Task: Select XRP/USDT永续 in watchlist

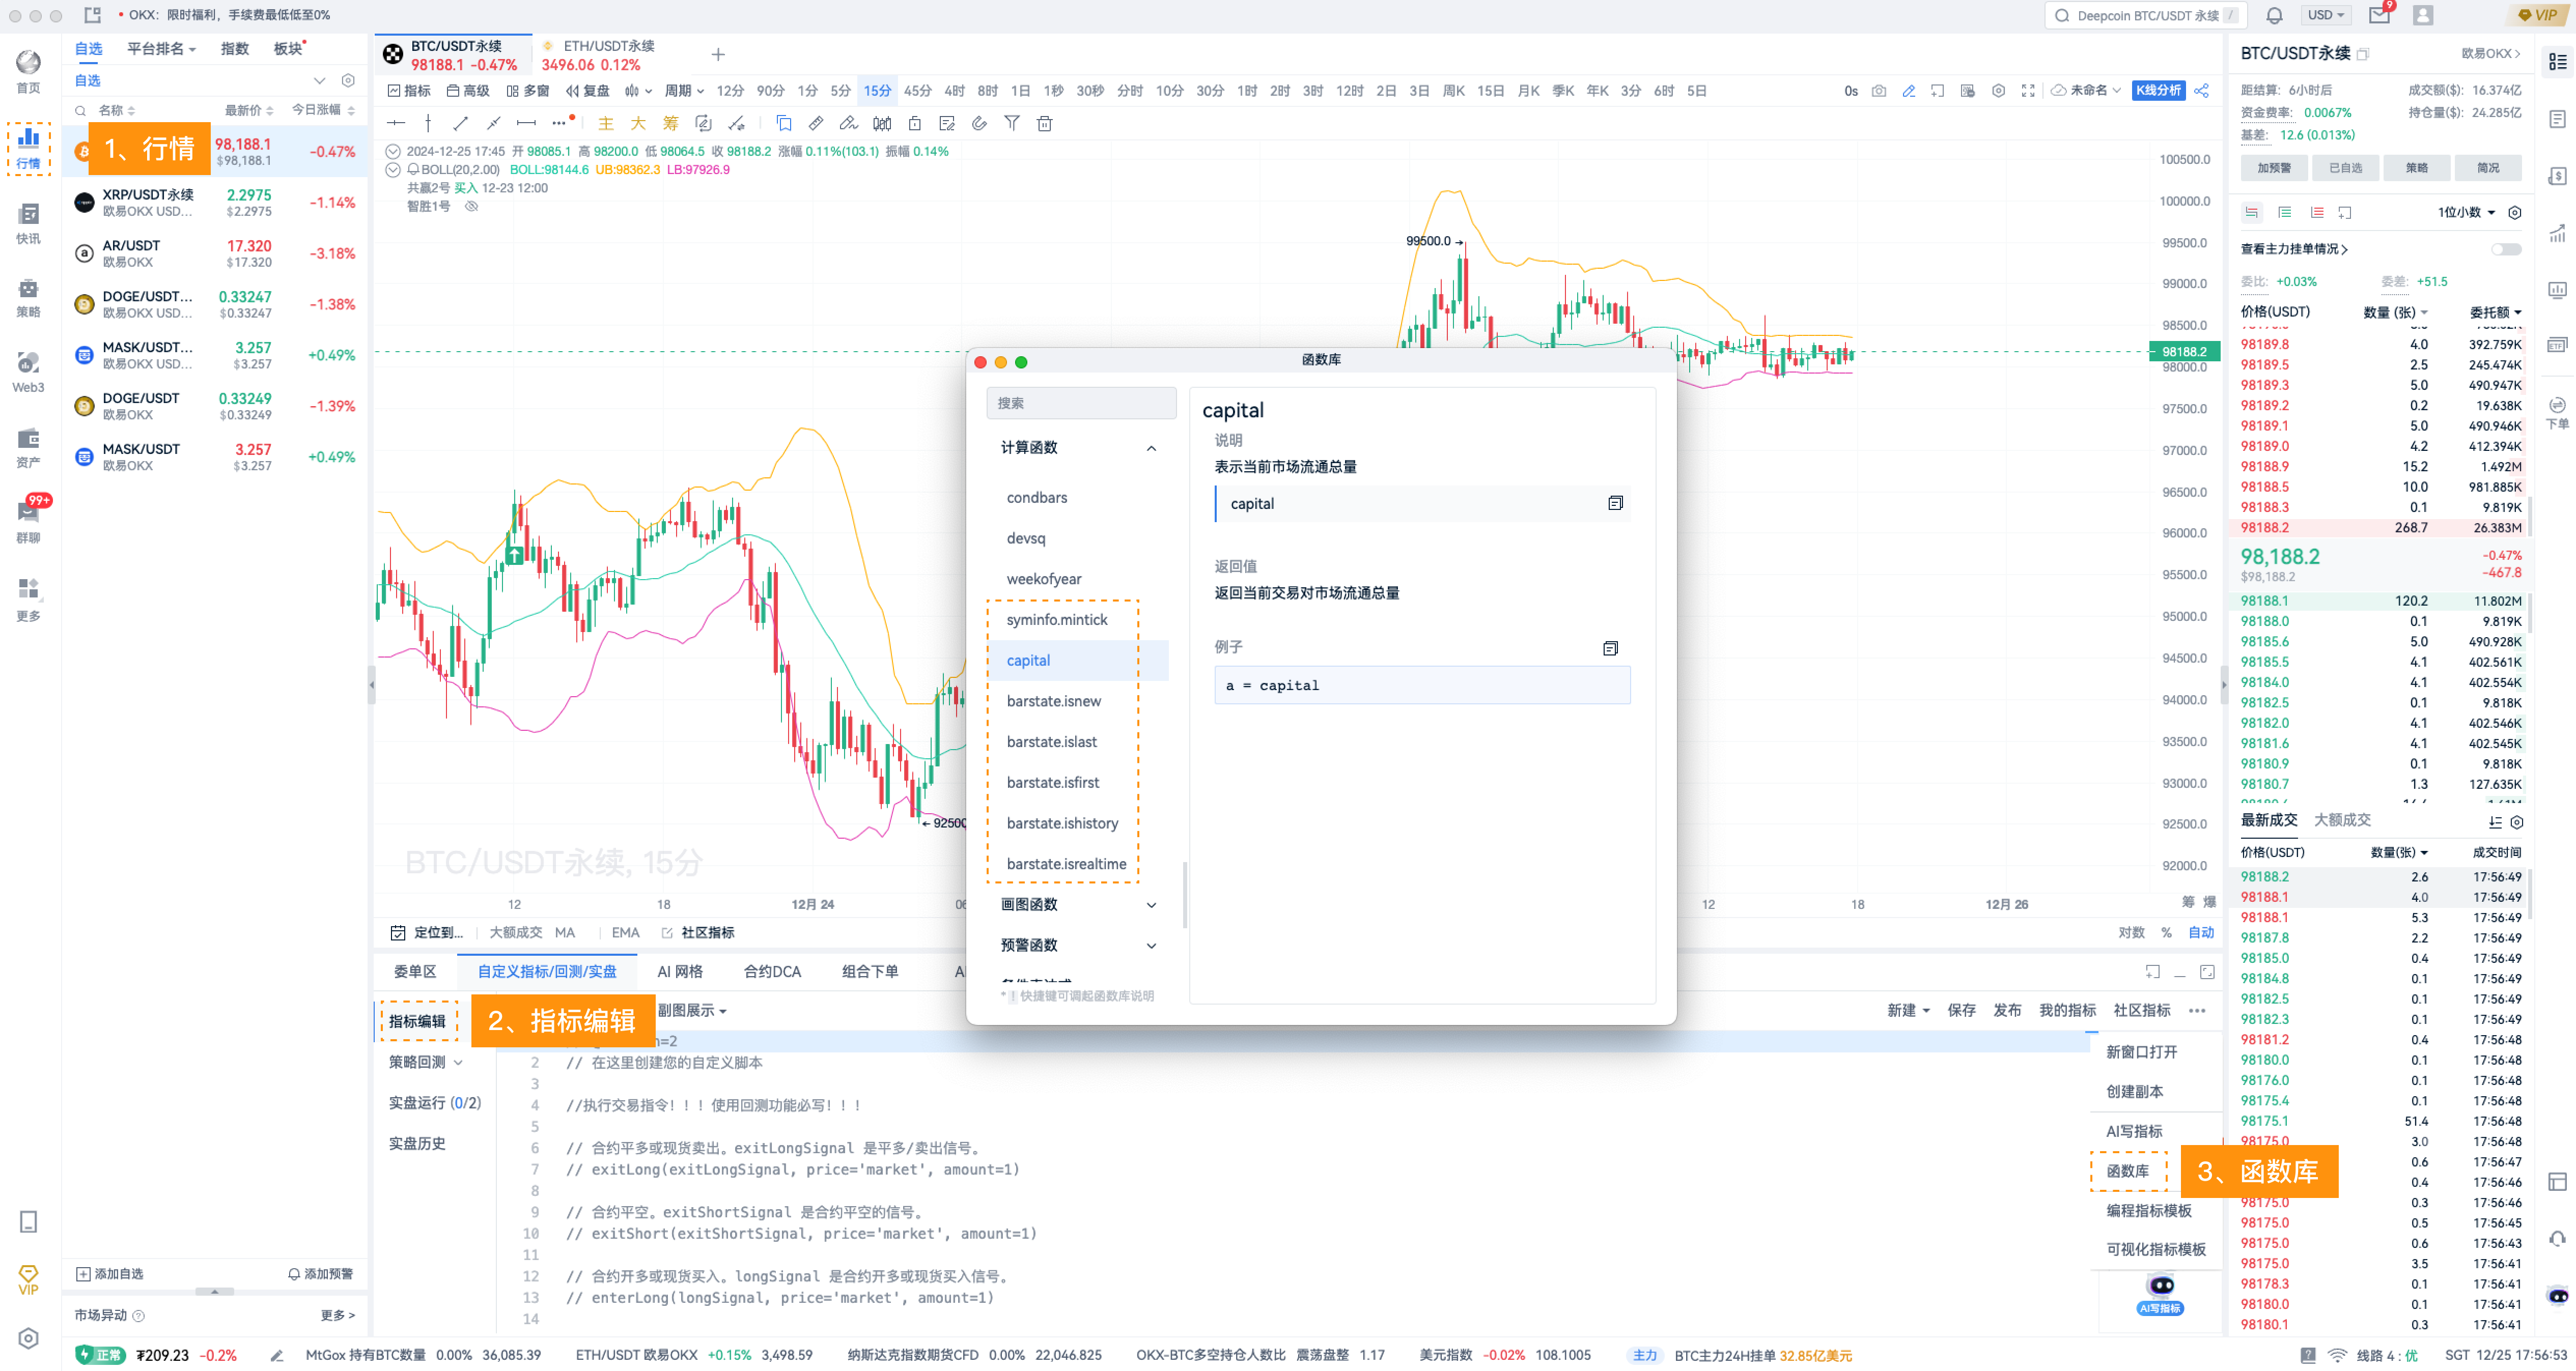Action: [214, 203]
